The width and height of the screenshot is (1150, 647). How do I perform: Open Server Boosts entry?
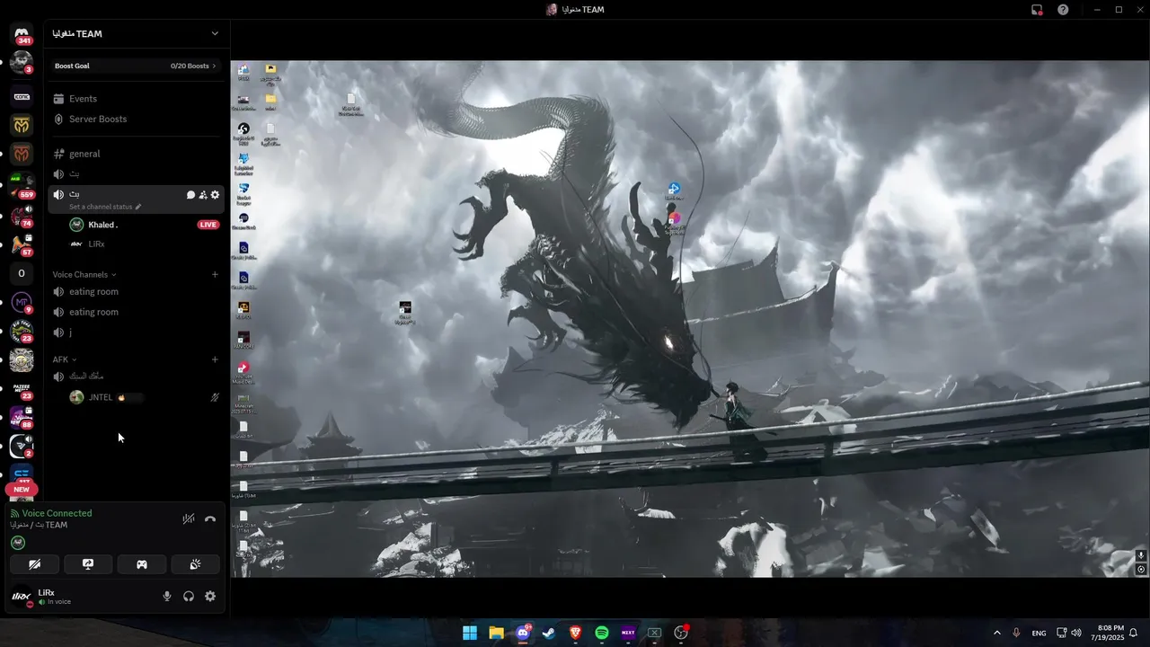click(x=136, y=119)
